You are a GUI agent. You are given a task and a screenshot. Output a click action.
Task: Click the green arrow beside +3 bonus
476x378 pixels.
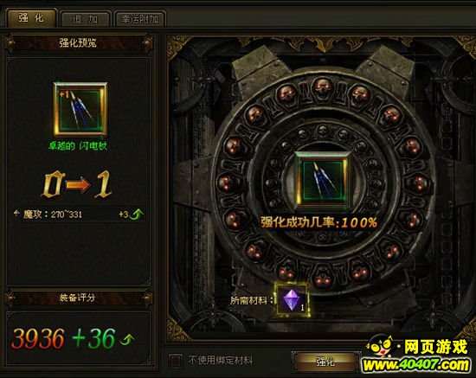click(x=137, y=215)
